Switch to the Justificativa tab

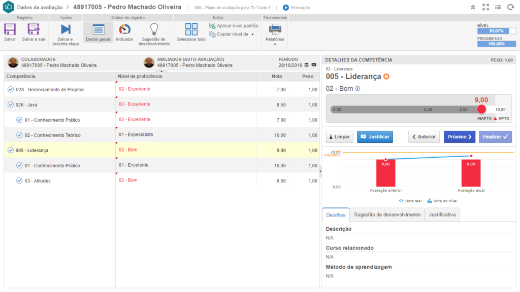[x=442, y=215]
